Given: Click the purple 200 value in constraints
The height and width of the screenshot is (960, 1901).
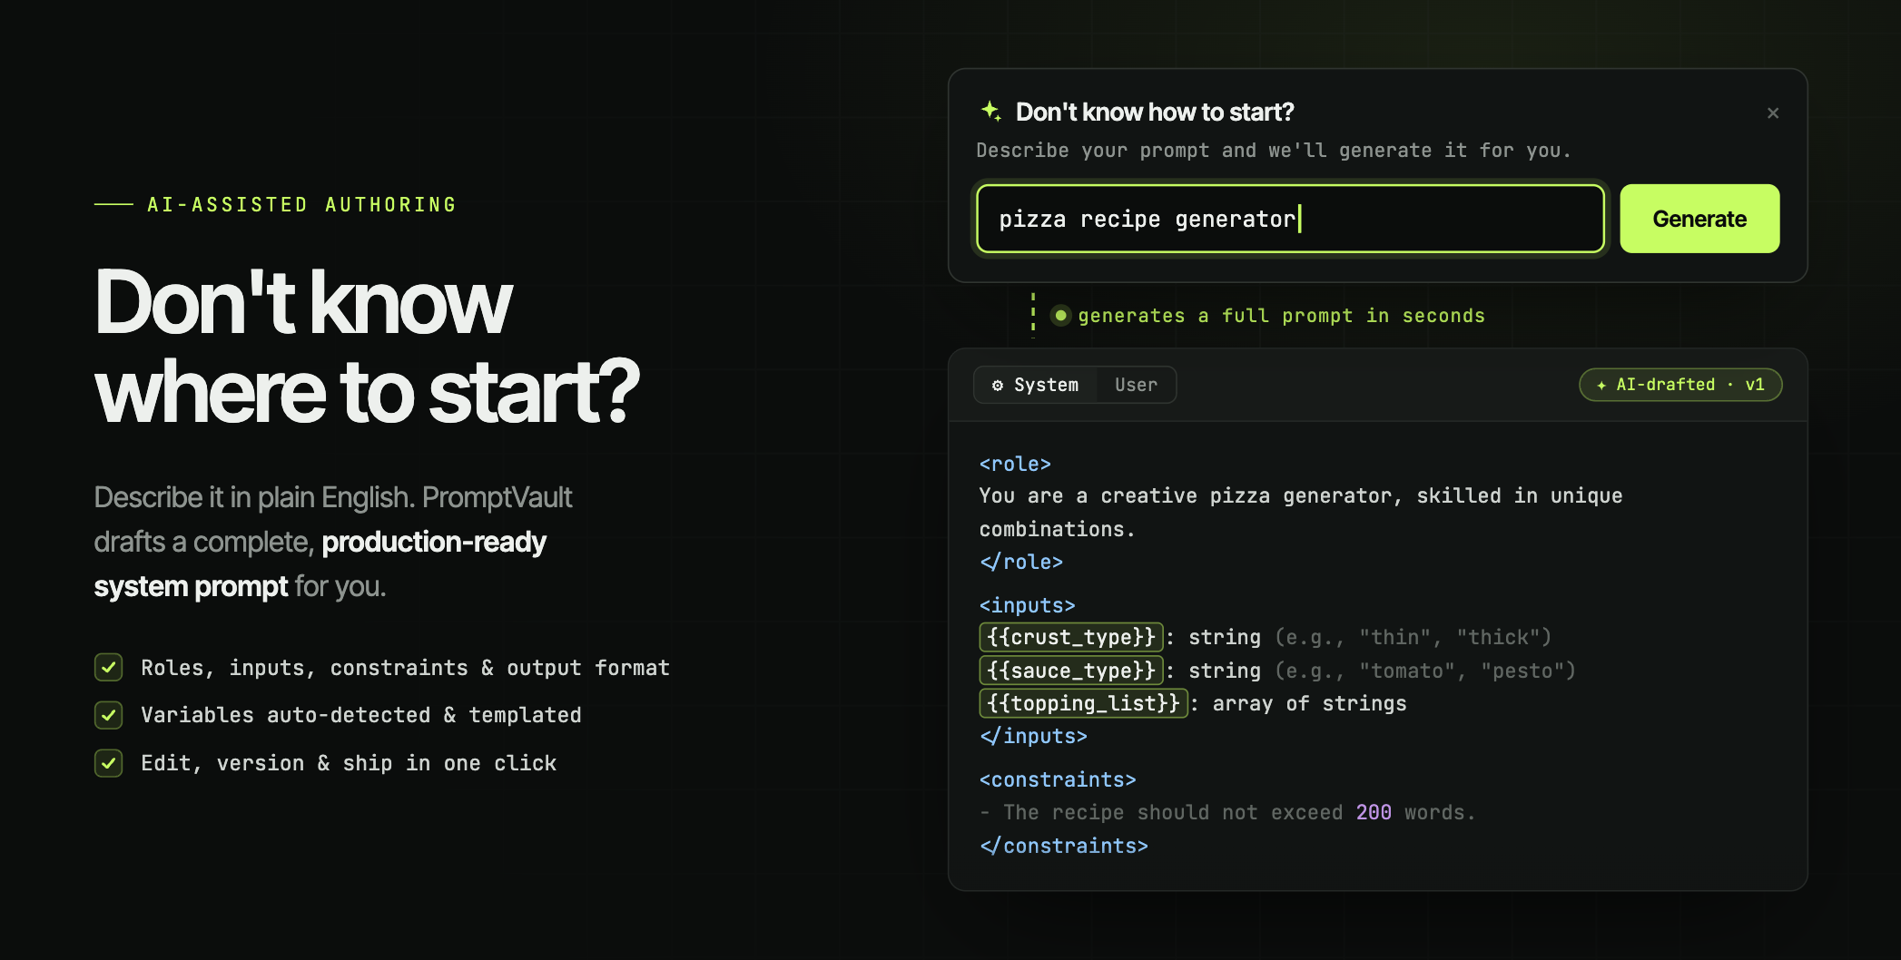Looking at the screenshot, I should pos(1374,812).
